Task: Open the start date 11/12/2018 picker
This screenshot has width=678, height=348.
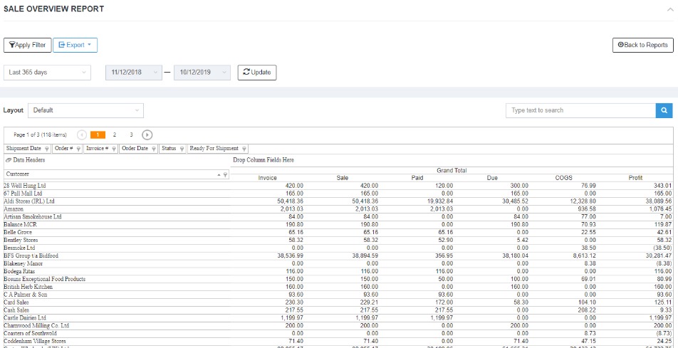Action: coord(134,73)
